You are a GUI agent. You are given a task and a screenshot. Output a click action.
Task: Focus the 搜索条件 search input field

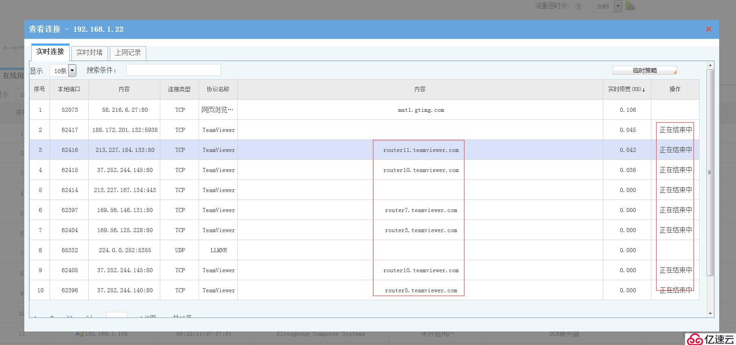(173, 70)
